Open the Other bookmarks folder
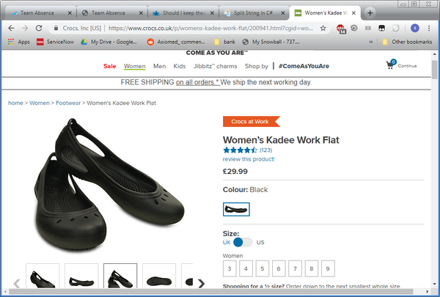440x297 pixels. coord(407,42)
